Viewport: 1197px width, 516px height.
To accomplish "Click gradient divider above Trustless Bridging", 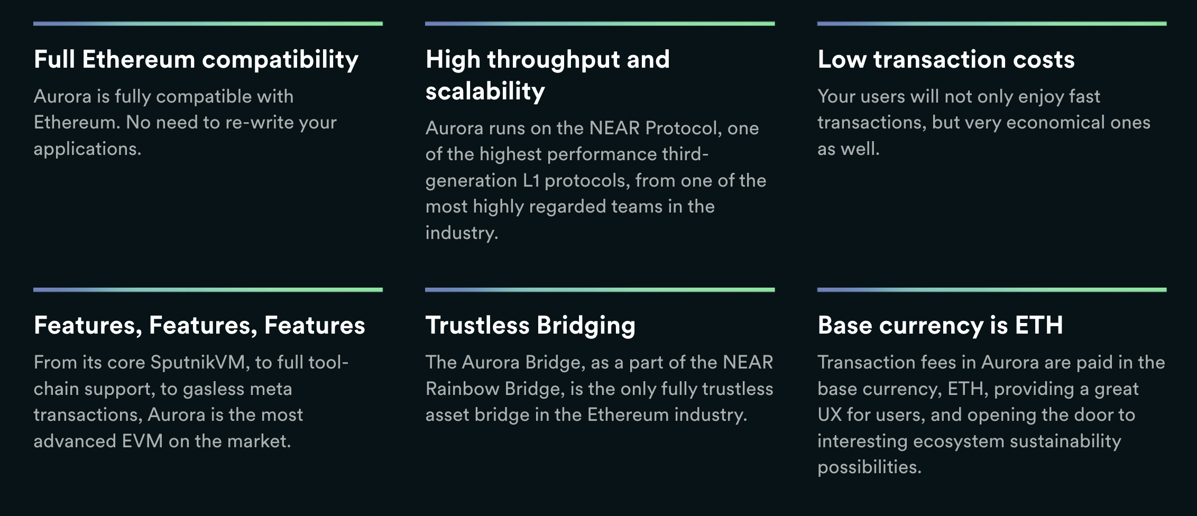I will [x=600, y=290].
